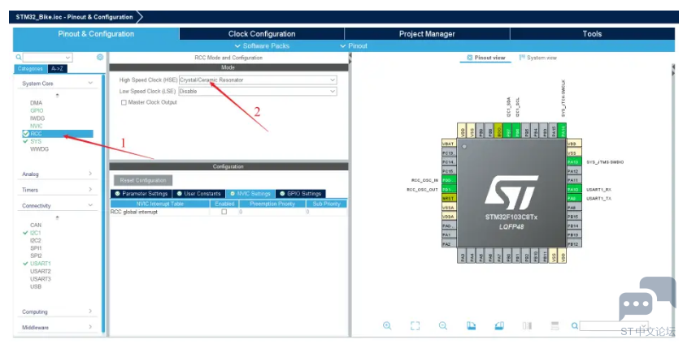Switch to the Clock Configuration tab
This screenshot has width=683, height=344.
point(262,34)
